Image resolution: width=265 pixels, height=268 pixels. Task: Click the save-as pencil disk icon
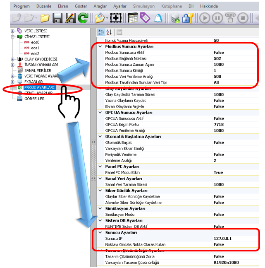point(70,18)
